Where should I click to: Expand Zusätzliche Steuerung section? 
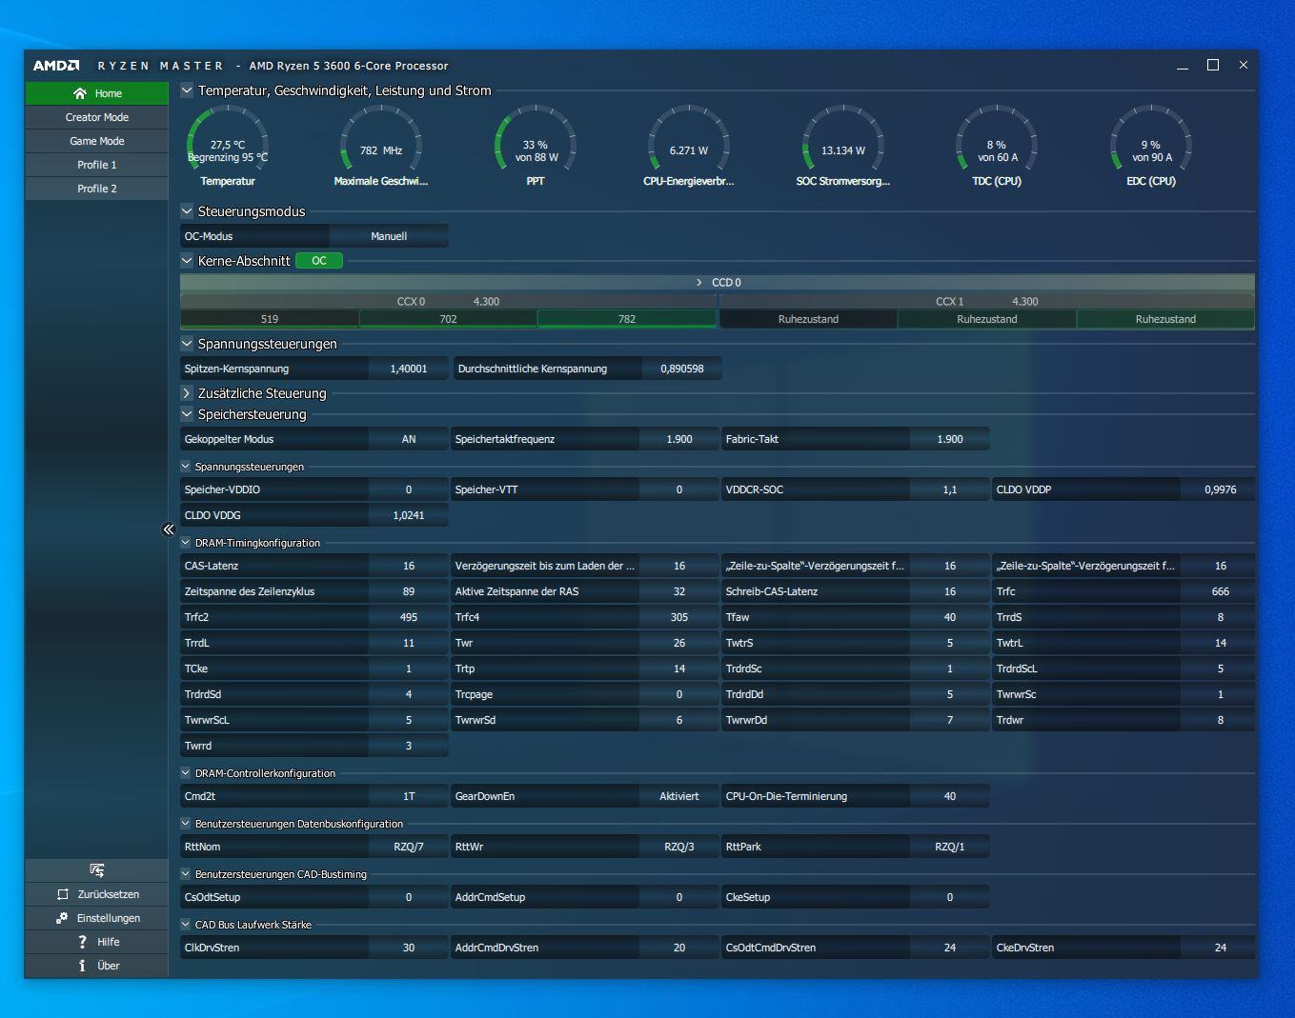pyautogui.click(x=187, y=393)
